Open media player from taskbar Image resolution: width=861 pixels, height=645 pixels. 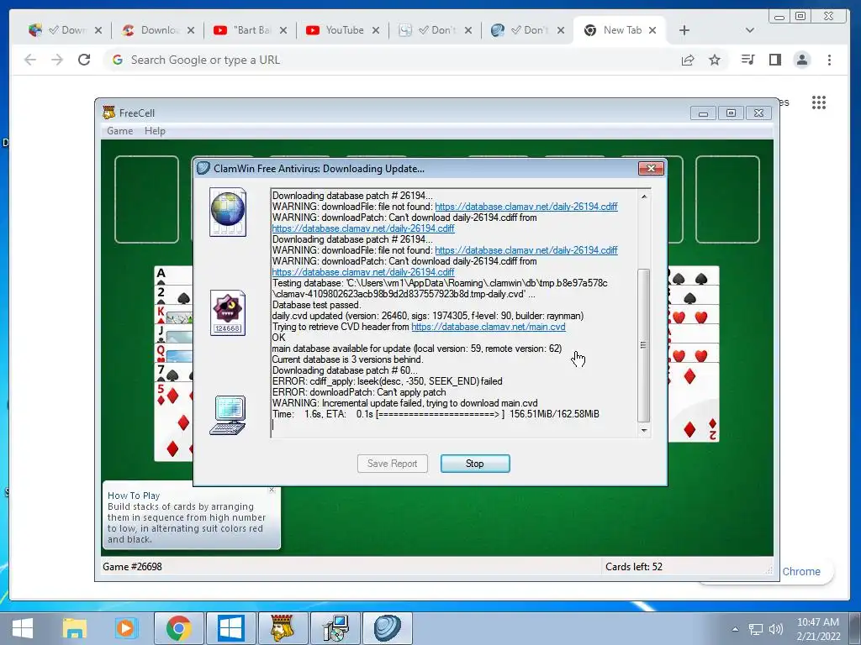126,628
